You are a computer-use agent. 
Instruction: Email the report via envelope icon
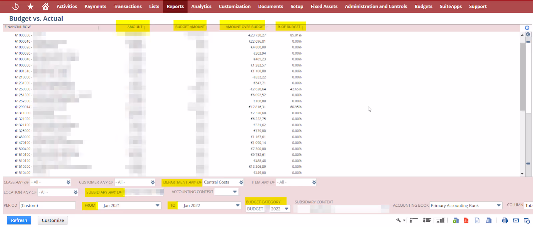[x=516, y=220]
